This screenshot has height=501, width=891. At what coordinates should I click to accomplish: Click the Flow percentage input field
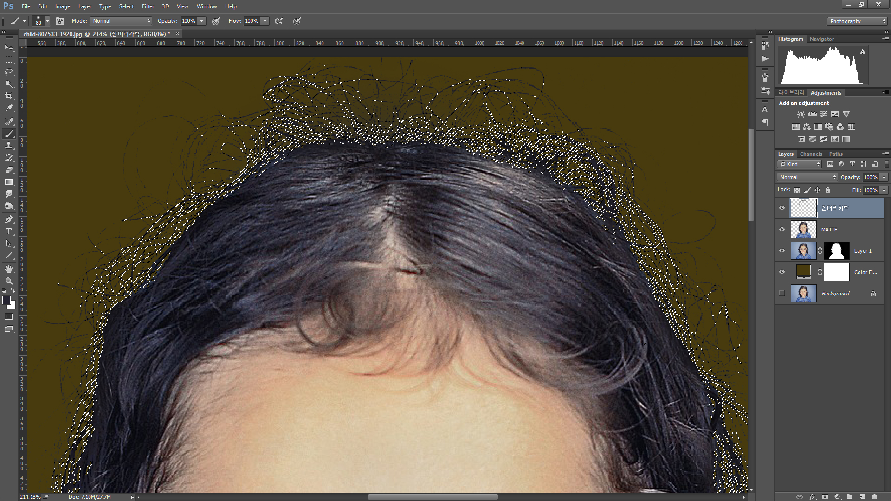pyautogui.click(x=252, y=21)
